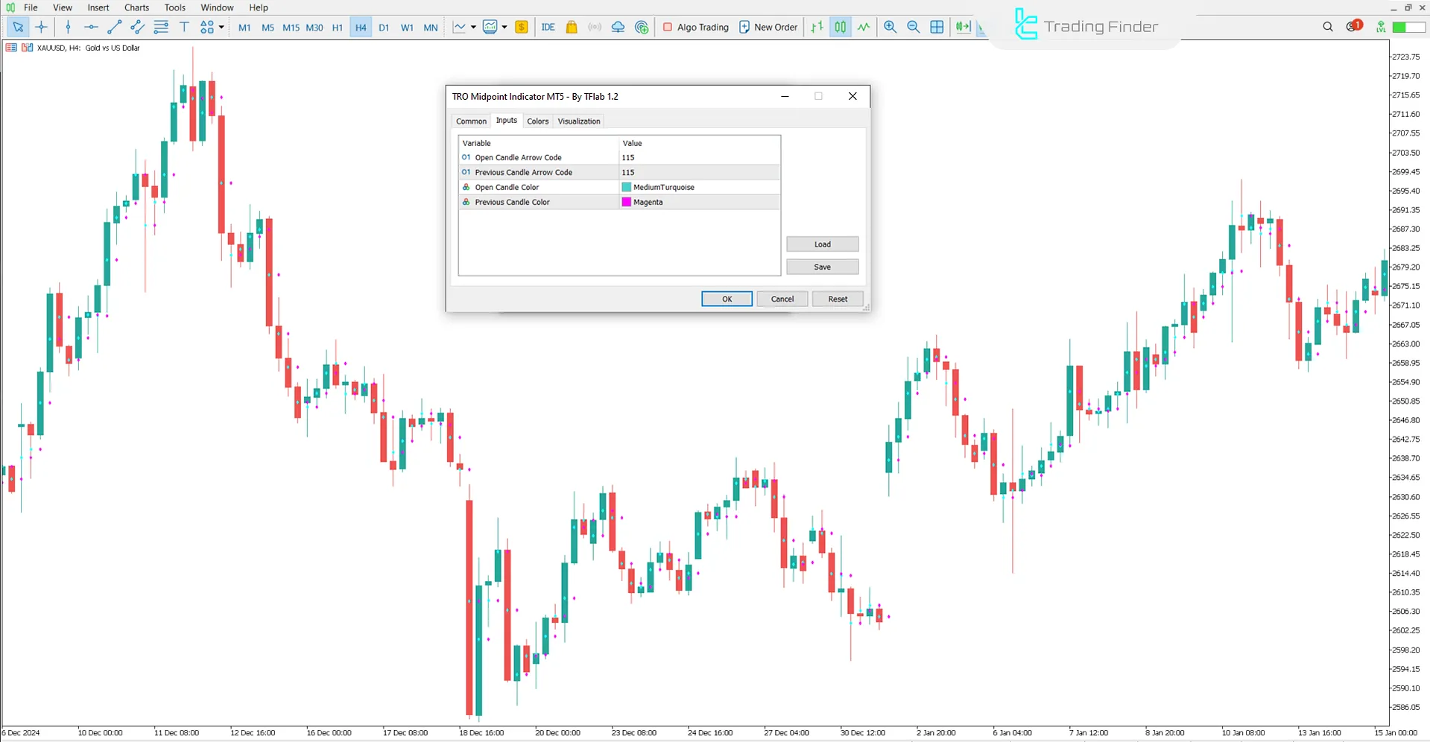Pick the Text annotation tool
This screenshot has width=1430, height=742.
tap(184, 27)
